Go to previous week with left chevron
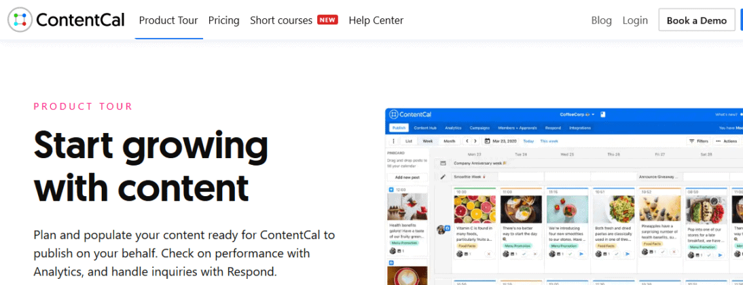The width and height of the screenshot is (743, 285). pos(467,141)
